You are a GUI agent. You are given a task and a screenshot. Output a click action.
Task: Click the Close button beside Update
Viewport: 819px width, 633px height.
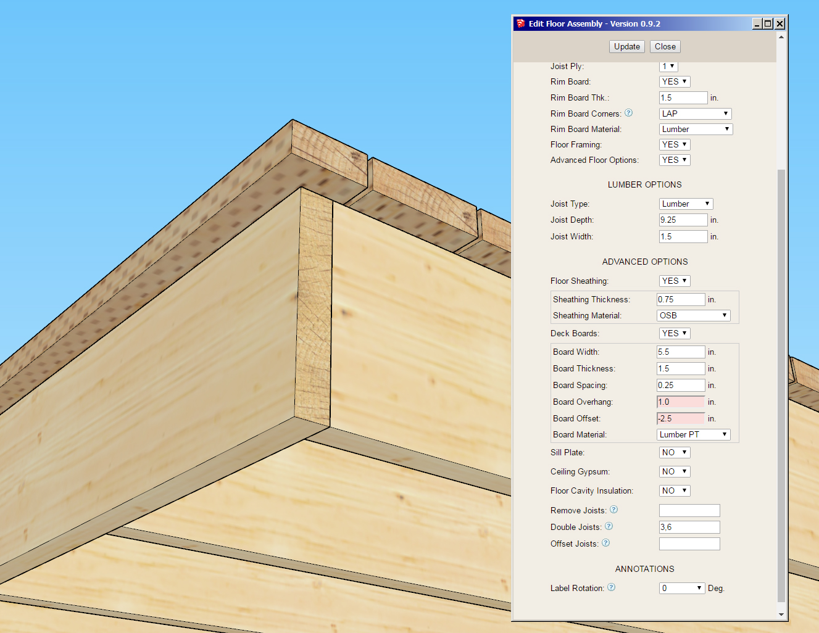coord(665,46)
